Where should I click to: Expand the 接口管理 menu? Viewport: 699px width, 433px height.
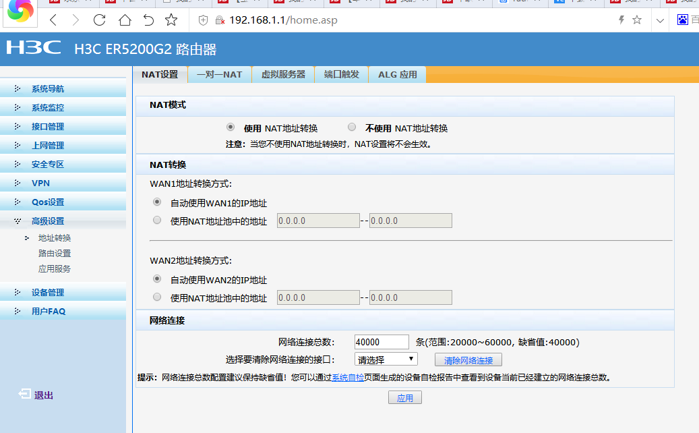[63, 126]
